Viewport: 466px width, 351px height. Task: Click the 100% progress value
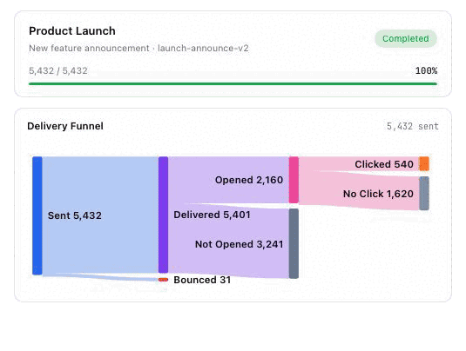(x=426, y=71)
